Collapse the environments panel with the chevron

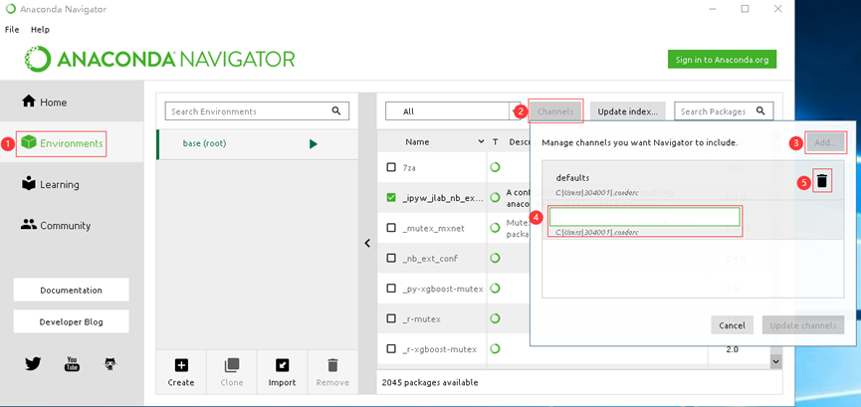coord(367,244)
